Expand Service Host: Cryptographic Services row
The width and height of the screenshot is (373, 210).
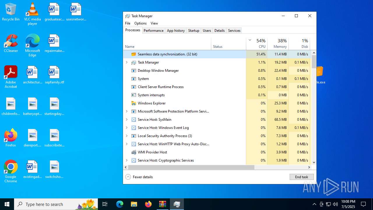[126, 160]
